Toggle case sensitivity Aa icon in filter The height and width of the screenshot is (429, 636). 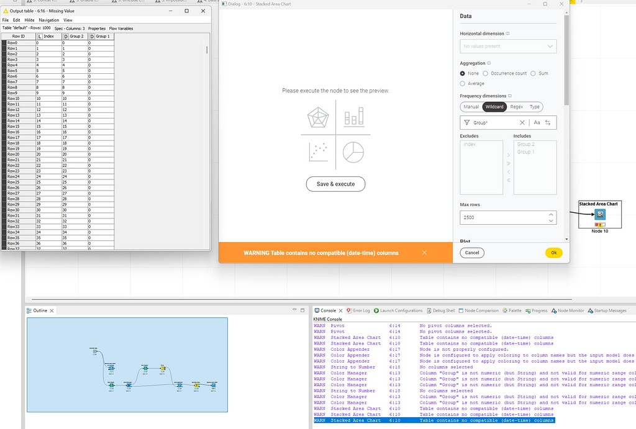(x=537, y=123)
